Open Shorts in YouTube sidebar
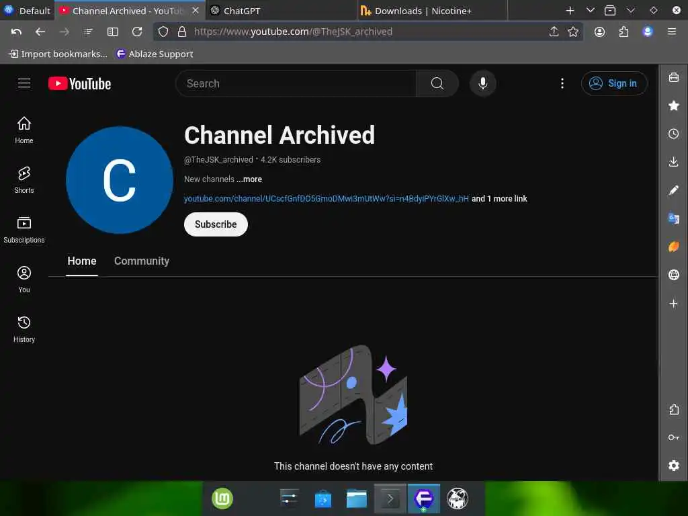688x516 pixels. pyautogui.click(x=24, y=180)
